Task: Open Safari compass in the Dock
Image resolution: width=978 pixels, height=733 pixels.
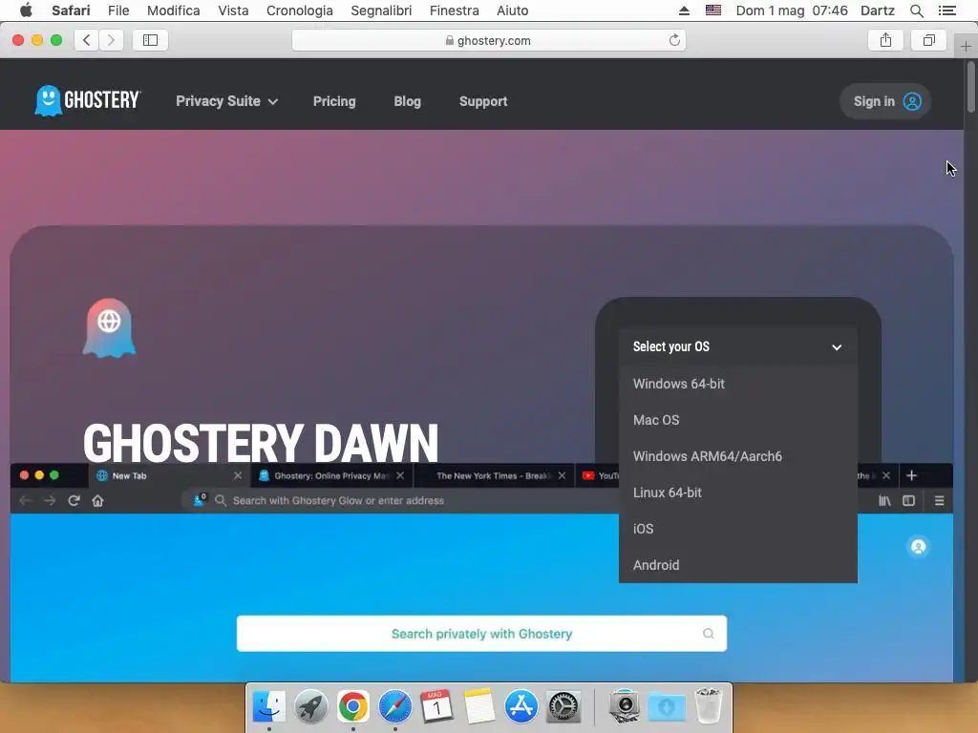Action: (x=395, y=706)
